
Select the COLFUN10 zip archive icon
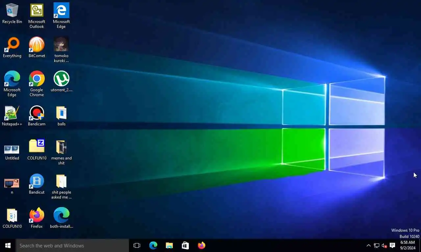(x=37, y=150)
